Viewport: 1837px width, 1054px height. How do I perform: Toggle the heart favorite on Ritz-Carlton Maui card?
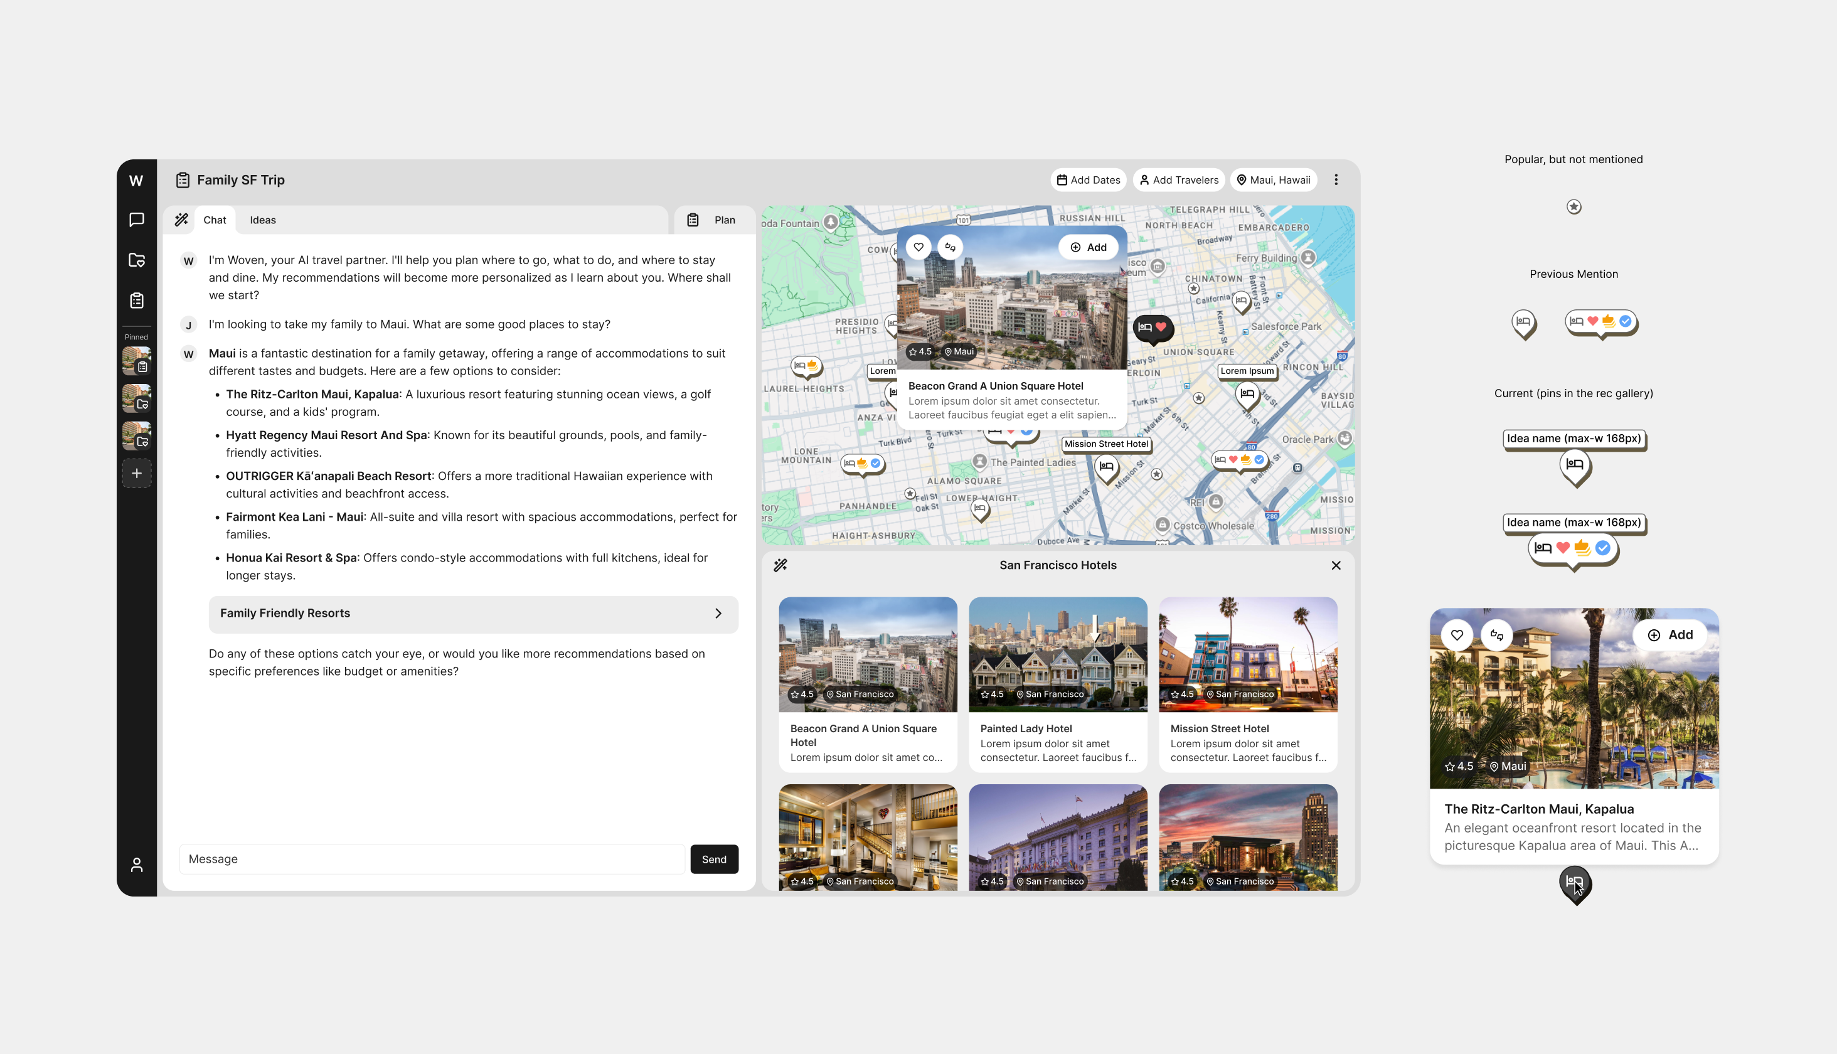1457,635
